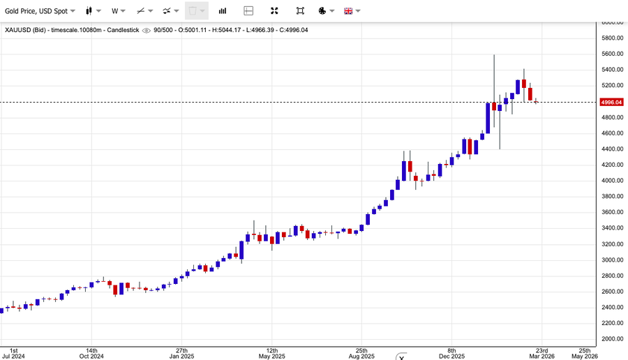Open the color theme palette menu
The height and width of the screenshot is (360, 628).
click(x=326, y=11)
